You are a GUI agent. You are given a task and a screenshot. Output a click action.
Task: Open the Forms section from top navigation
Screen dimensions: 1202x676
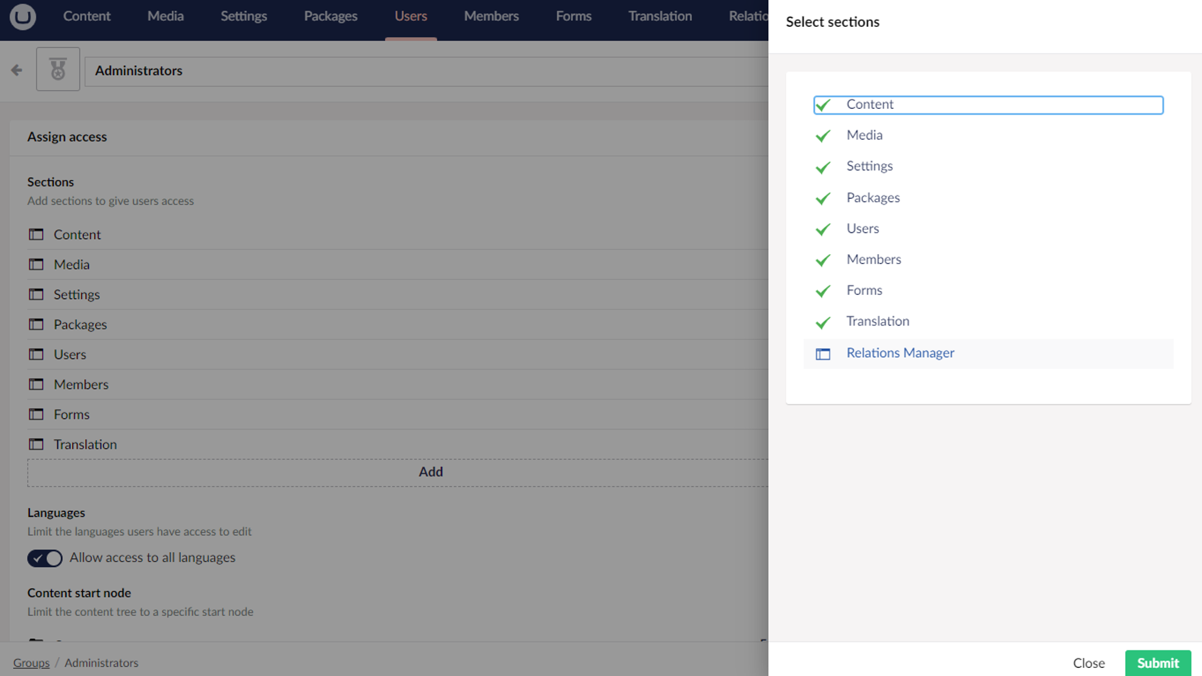573,16
